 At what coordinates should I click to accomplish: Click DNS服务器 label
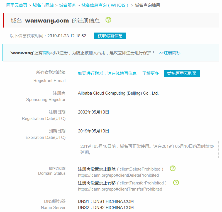pos(55,201)
